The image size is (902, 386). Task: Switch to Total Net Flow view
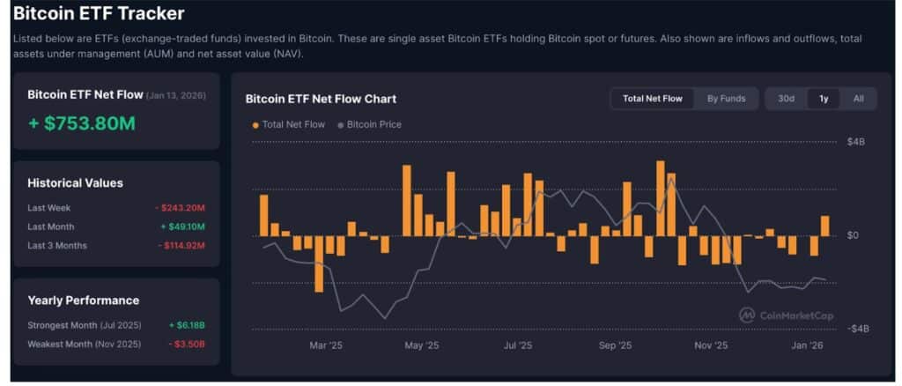[652, 99]
